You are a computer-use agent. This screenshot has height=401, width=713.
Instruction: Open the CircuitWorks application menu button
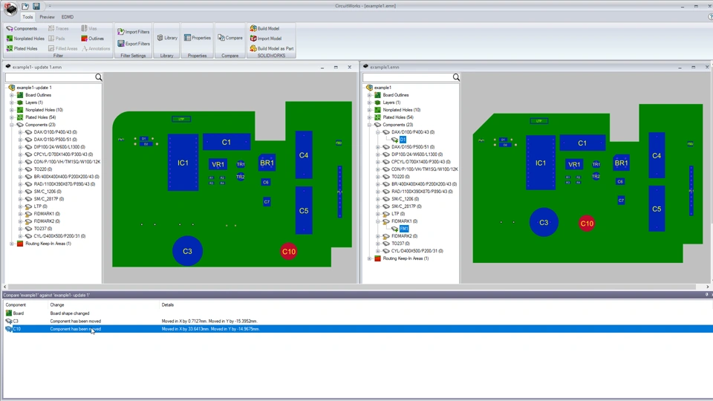click(10, 7)
